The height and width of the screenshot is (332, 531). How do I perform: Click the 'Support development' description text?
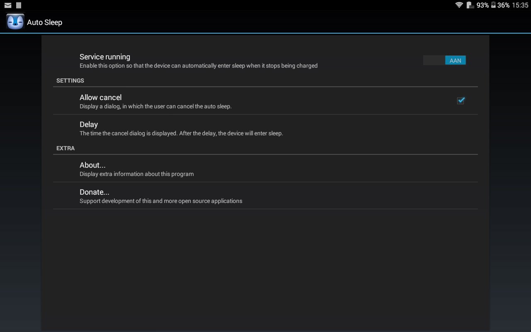click(161, 201)
